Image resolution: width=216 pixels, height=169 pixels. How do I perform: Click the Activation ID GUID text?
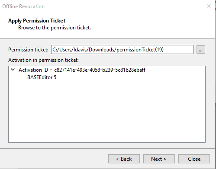[100, 70]
